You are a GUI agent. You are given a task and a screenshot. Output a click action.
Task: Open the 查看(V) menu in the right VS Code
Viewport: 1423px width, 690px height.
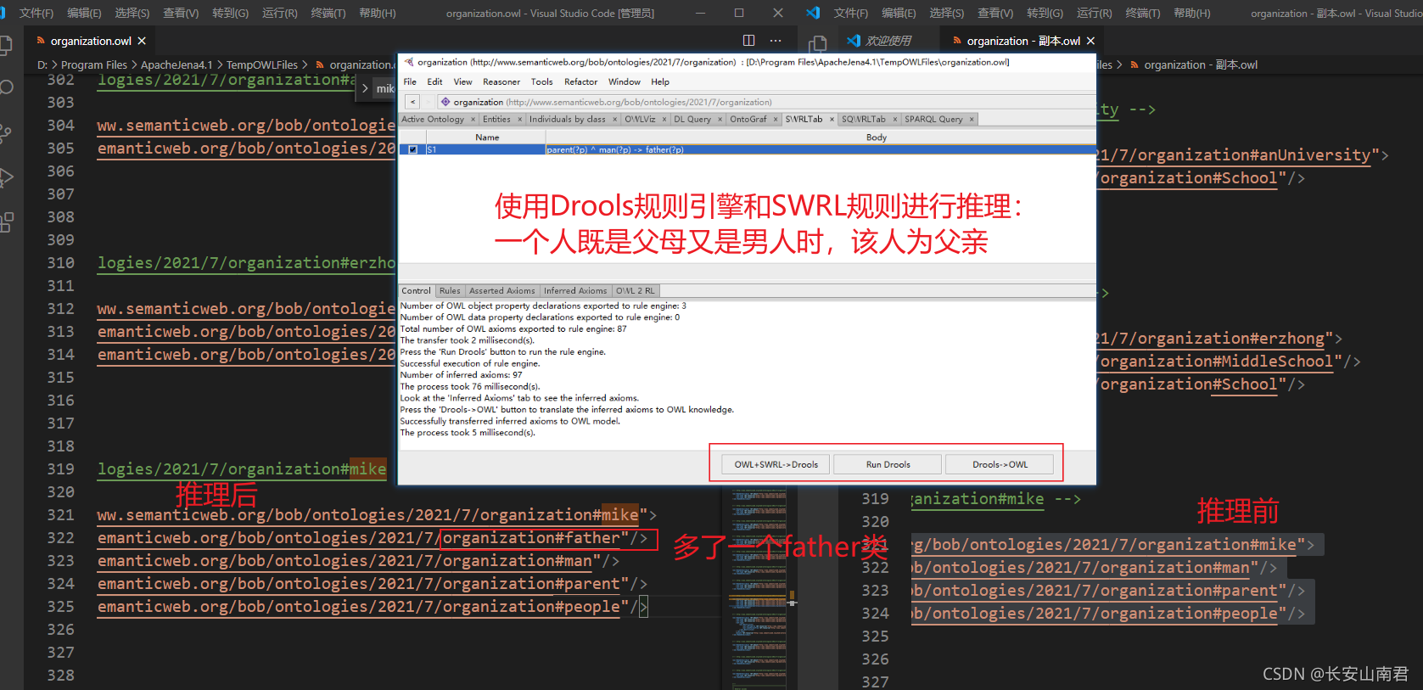coord(994,13)
